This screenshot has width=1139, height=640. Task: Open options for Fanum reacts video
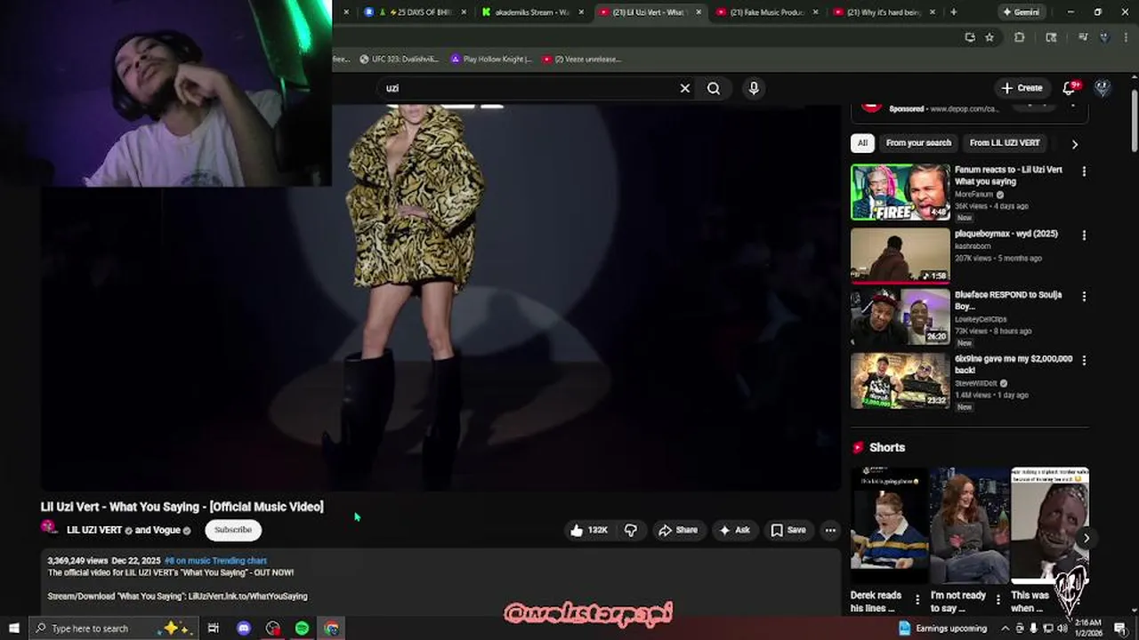(1084, 171)
